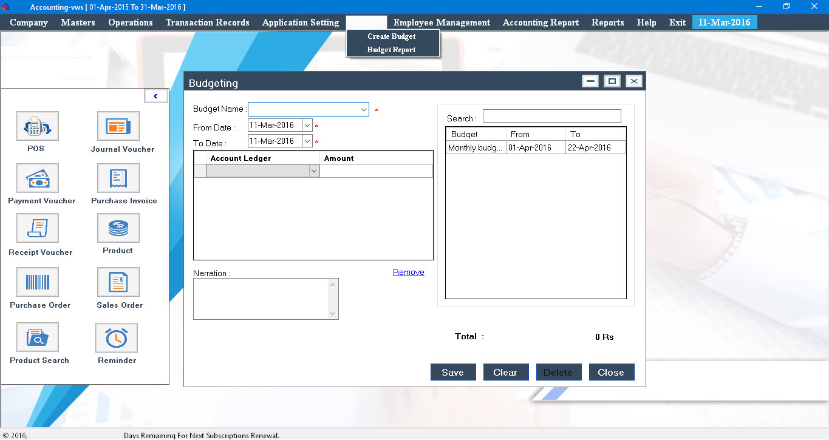829x440 pixels.
Task: Open the Reports menu
Action: tap(607, 22)
